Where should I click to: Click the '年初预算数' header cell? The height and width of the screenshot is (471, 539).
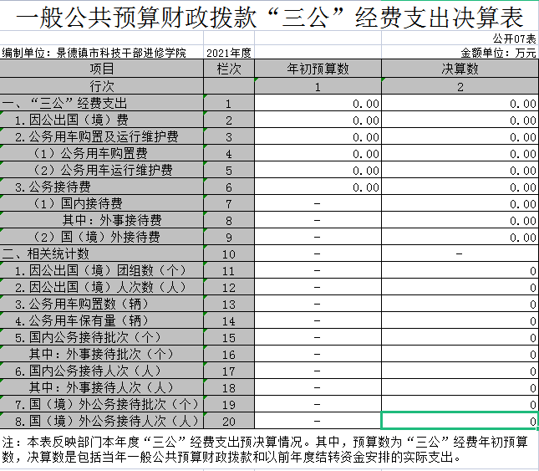[318, 69]
